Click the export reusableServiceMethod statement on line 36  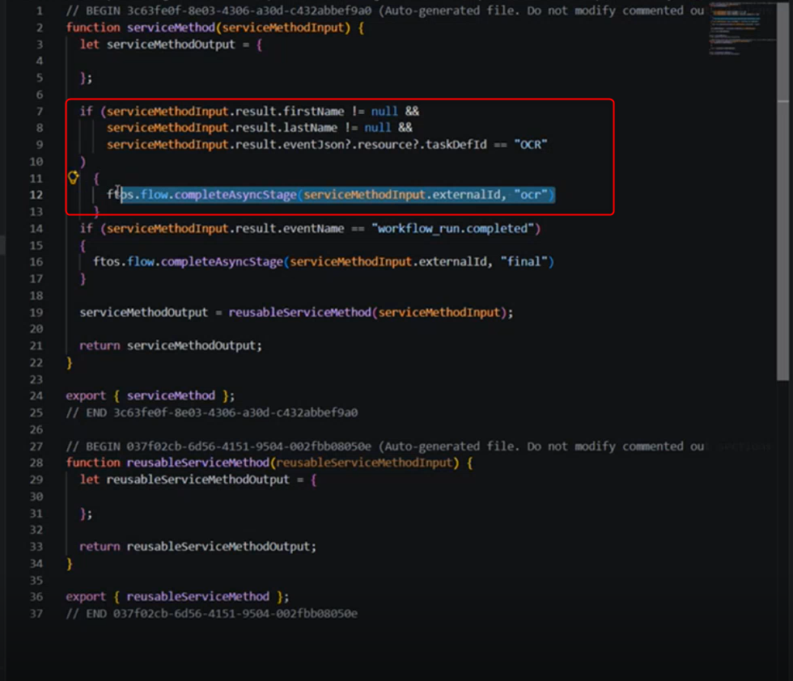point(177,597)
